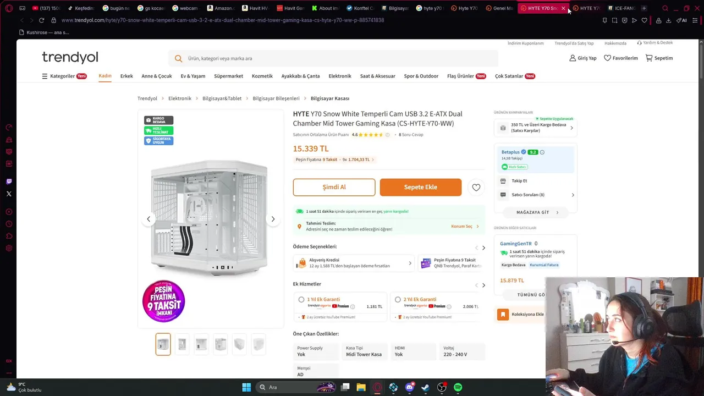Open Sepetim shopping cart
The image size is (704, 396).
pos(659,58)
